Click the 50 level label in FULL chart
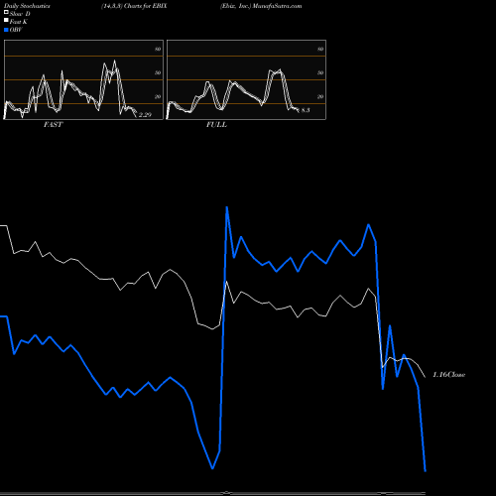 click(x=320, y=72)
